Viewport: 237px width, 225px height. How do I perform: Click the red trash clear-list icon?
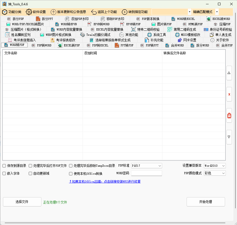coord(229,116)
